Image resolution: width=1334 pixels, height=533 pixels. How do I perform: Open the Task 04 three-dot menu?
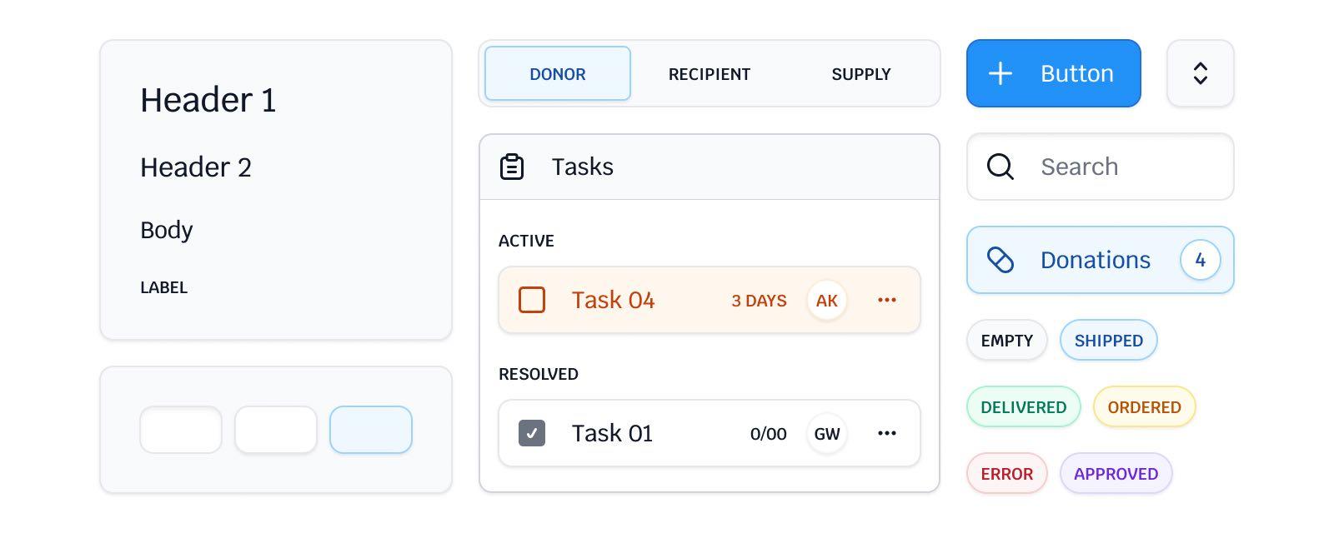tap(886, 300)
